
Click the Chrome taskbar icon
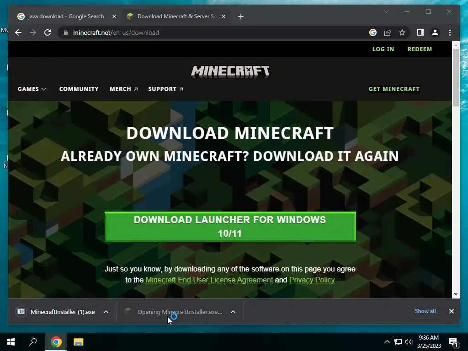(56, 342)
